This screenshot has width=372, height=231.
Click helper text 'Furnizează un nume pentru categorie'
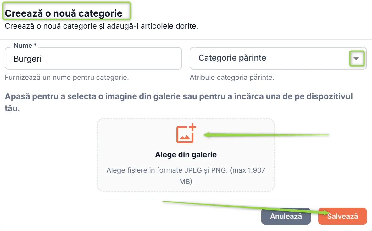pyautogui.click(x=67, y=78)
